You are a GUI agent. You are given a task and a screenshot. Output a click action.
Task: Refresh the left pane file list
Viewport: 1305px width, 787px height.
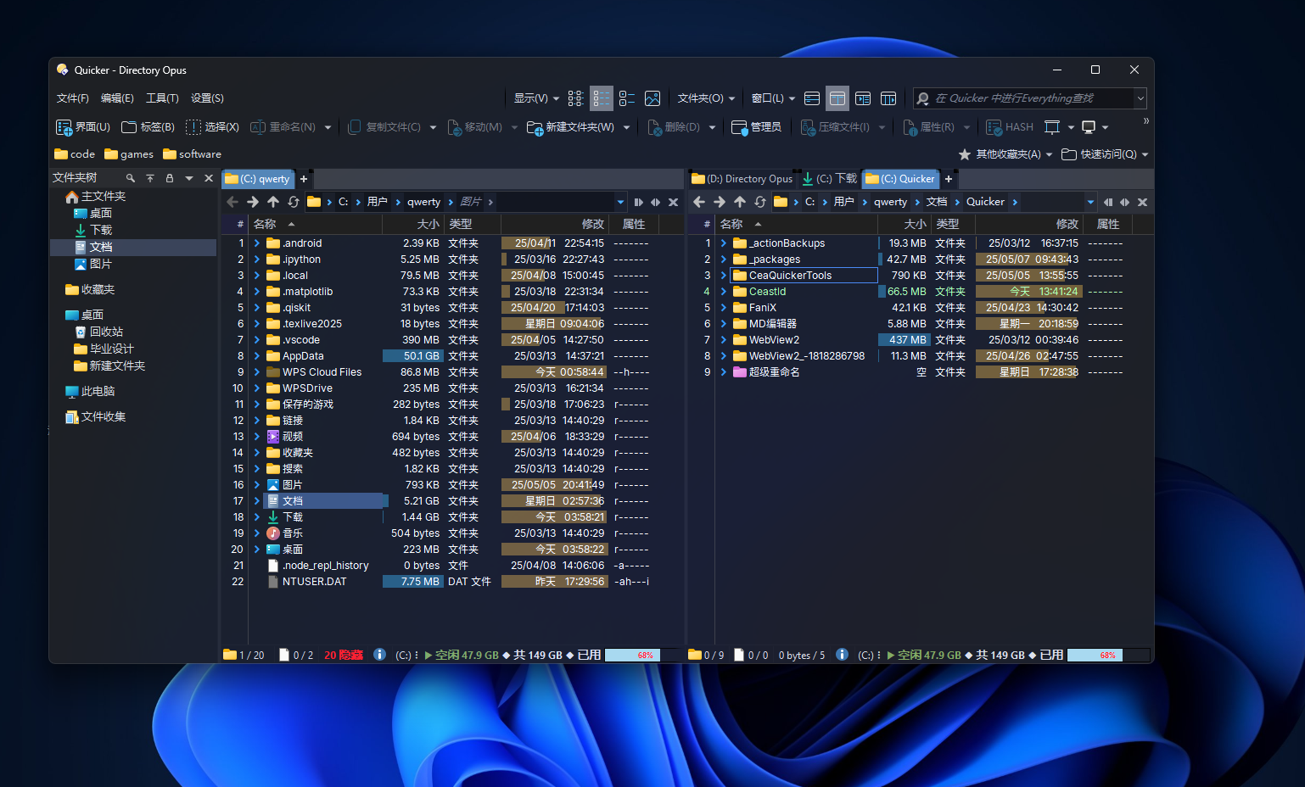(x=294, y=202)
